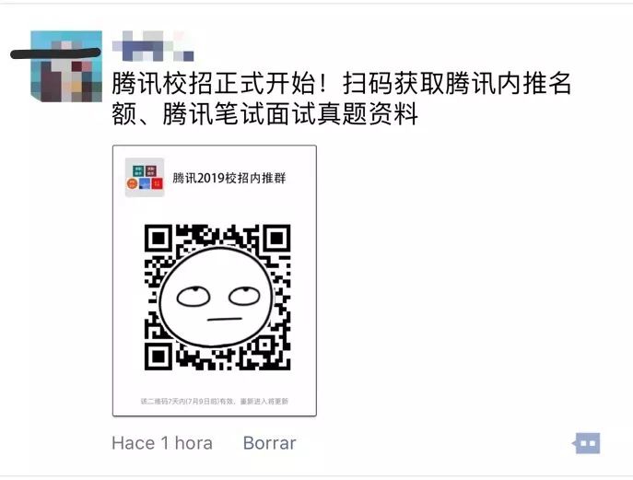Tap the group avatar icon in the QR card
This screenshot has height=480, width=633.
tap(145, 177)
